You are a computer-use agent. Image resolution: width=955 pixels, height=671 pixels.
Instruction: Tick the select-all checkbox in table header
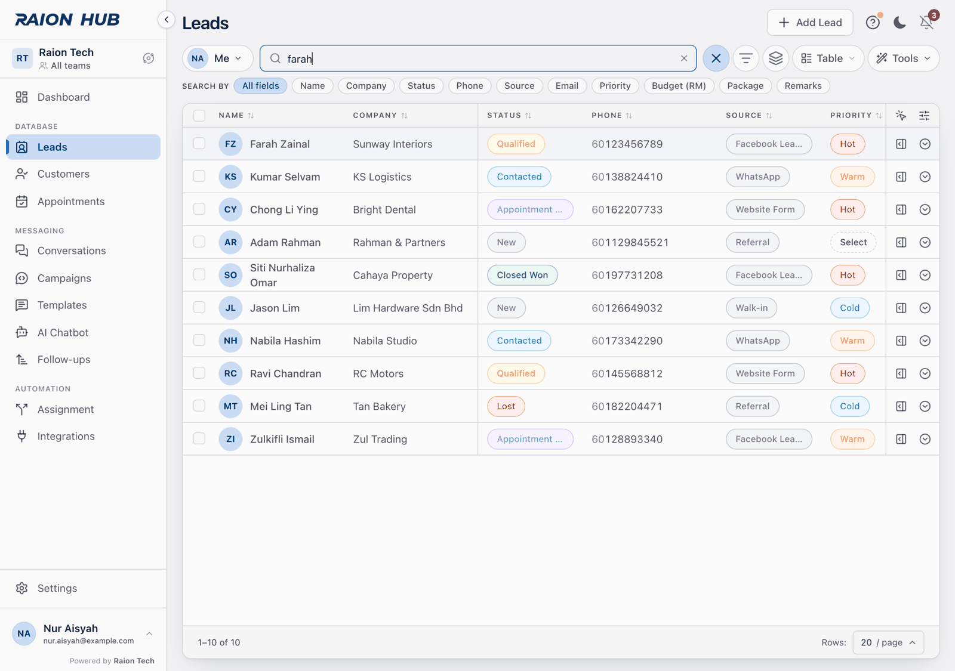tap(199, 116)
